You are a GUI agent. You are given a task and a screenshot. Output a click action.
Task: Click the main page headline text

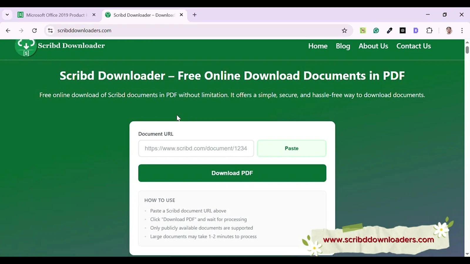(x=232, y=76)
